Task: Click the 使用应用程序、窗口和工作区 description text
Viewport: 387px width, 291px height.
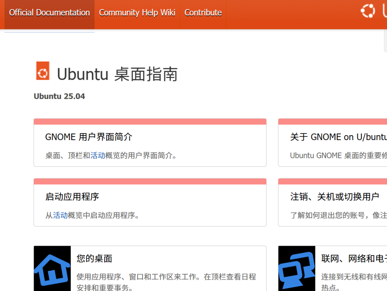Action: click(x=166, y=282)
